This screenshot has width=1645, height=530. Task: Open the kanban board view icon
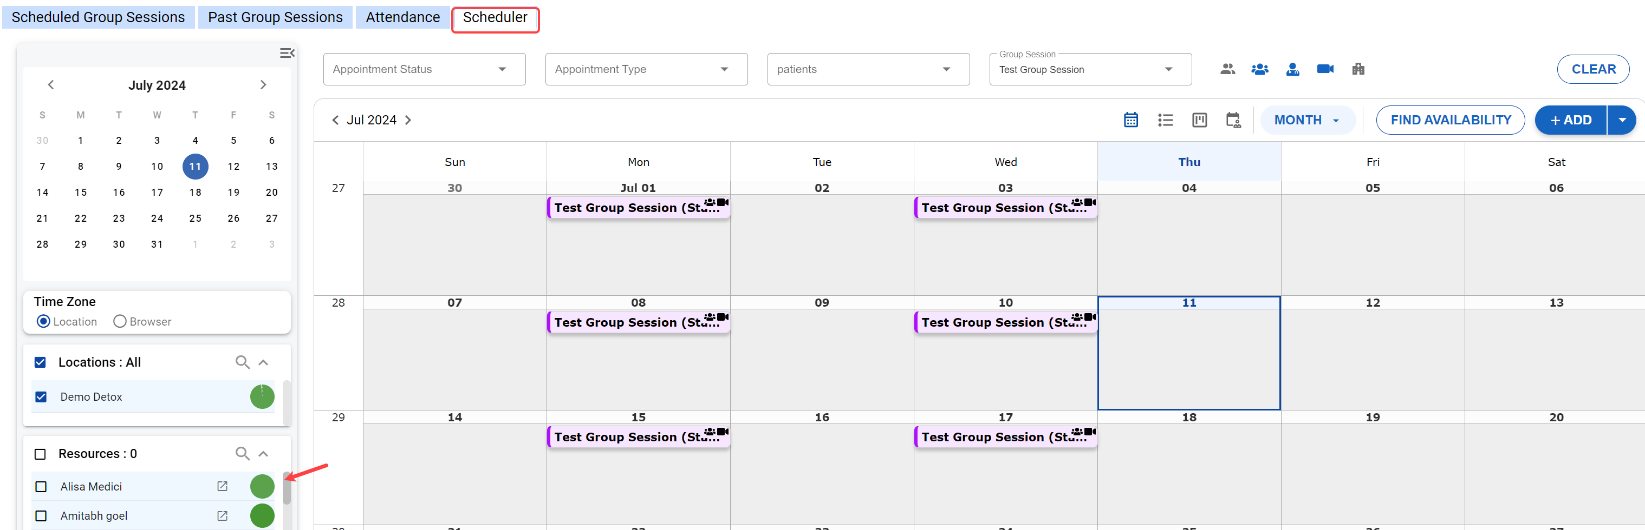(1199, 120)
